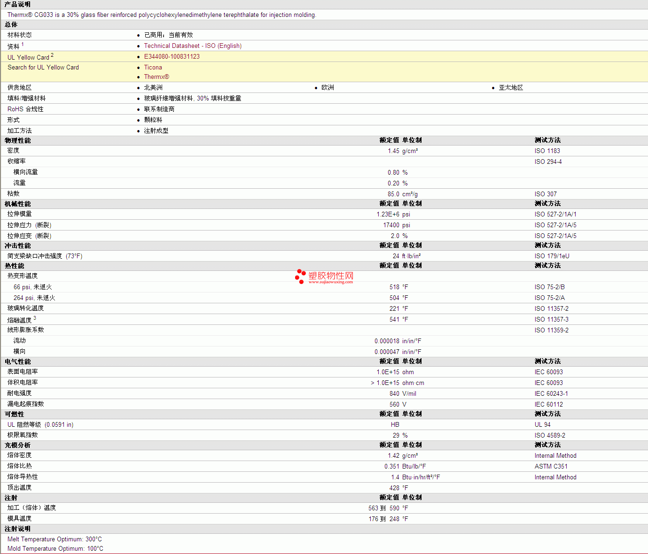The image size is (648, 554).
Task: Select Charpy impact value 24
Action: 396,256
